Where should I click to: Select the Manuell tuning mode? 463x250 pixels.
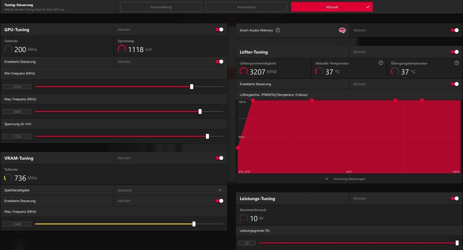[x=332, y=7]
